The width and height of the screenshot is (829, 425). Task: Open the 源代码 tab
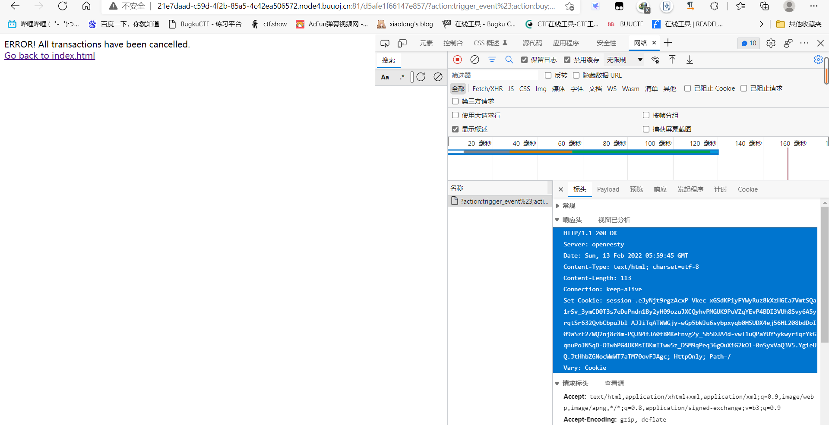532,43
